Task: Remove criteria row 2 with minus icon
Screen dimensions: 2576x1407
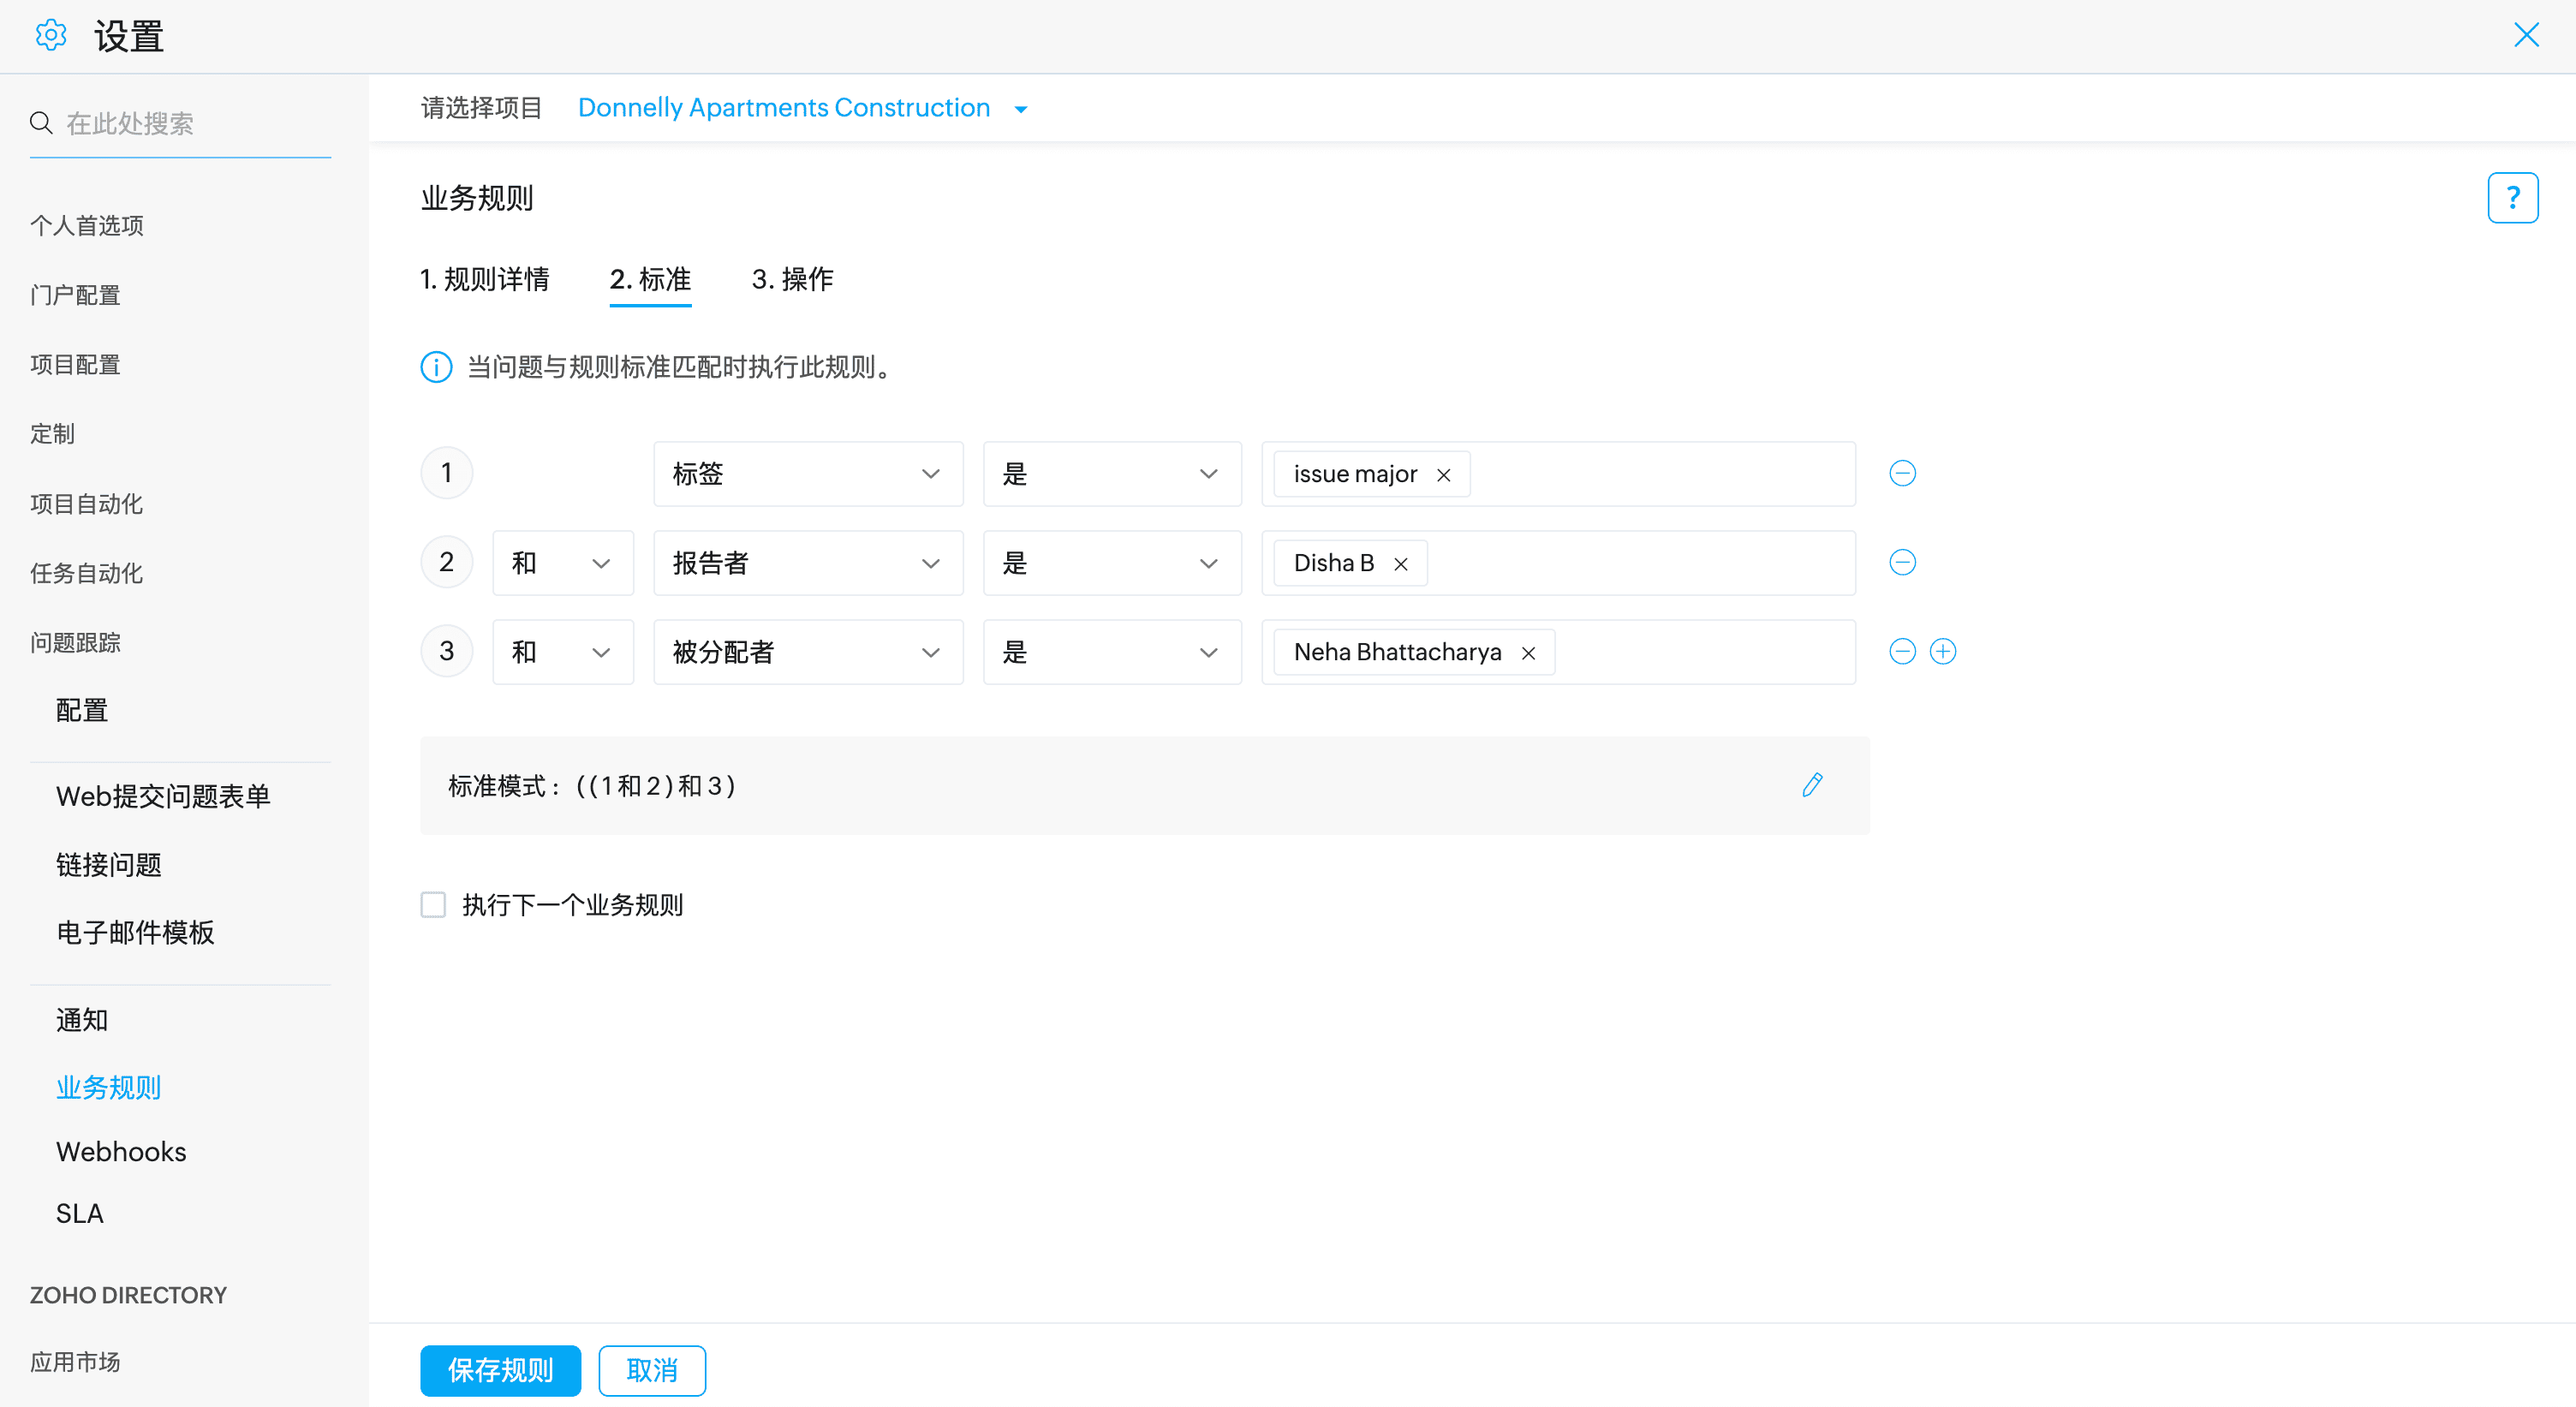Action: point(1902,562)
